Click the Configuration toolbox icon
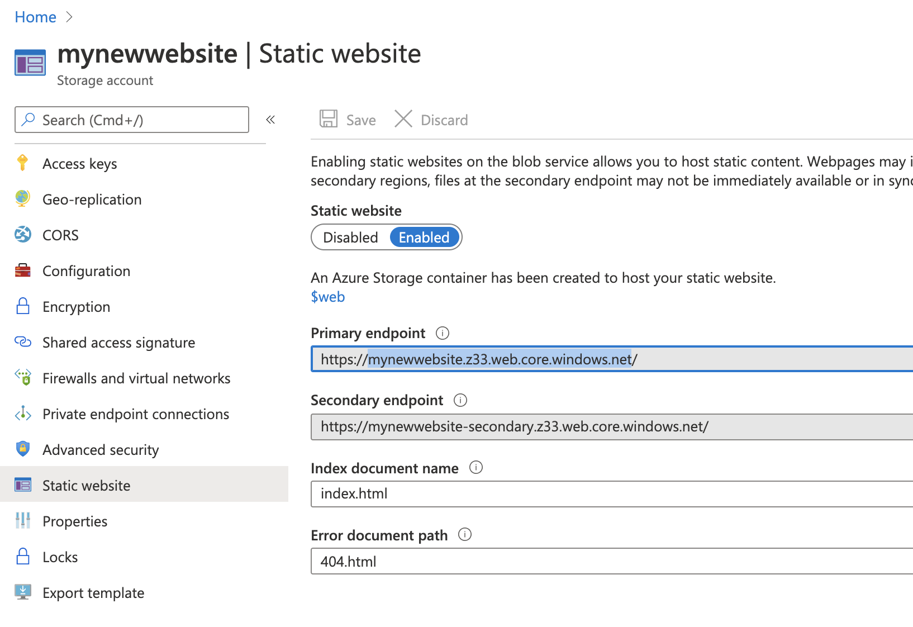 [x=23, y=270]
